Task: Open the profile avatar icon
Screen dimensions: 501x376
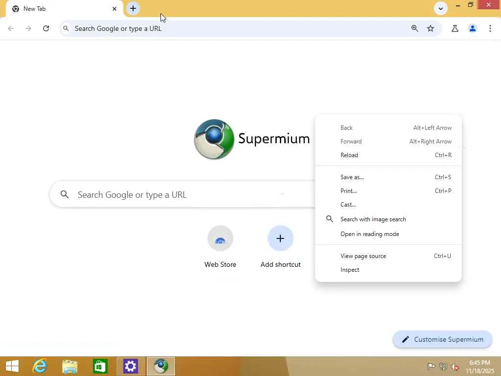Action: [473, 28]
